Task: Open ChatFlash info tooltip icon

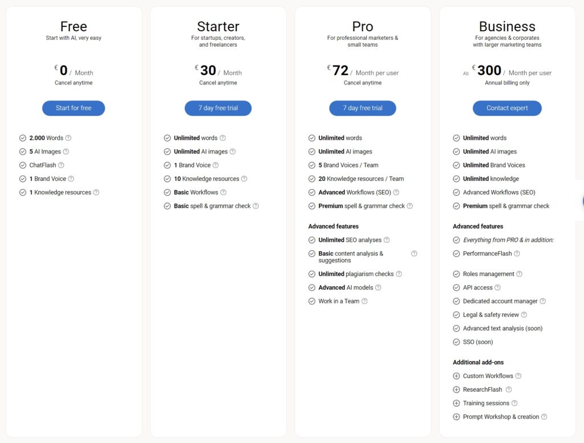Action: 61,165
